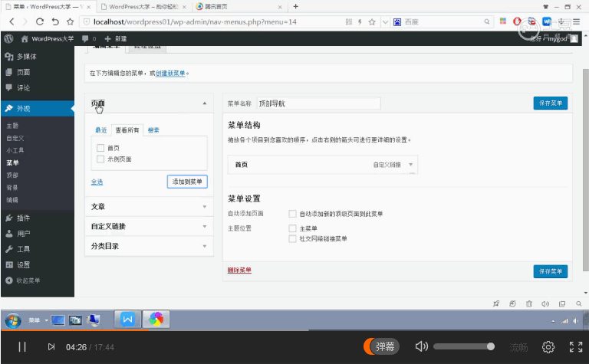The image size is (589, 364).
Task: Click the 创建新菜单 link
Action: (x=170, y=73)
